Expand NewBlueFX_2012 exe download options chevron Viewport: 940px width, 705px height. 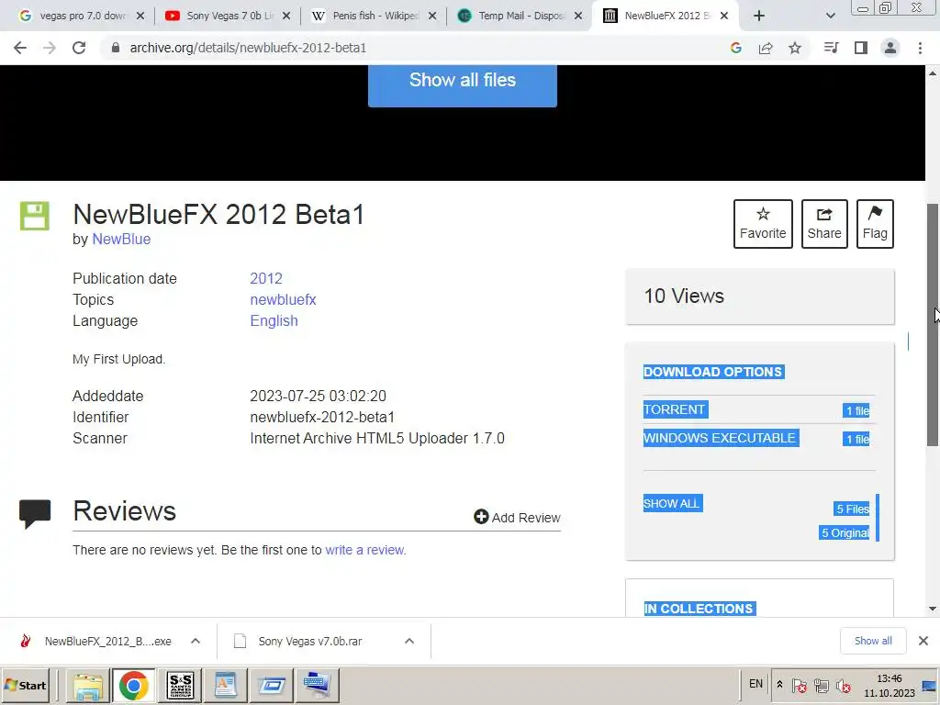(196, 641)
